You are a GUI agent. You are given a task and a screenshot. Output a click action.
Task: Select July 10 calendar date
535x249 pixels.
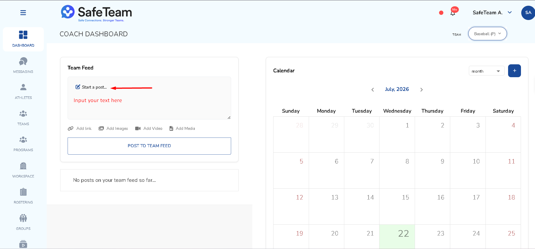click(468, 170)
